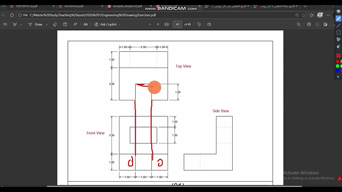Select the Bandicam rectangle tool

click(339, 33)
